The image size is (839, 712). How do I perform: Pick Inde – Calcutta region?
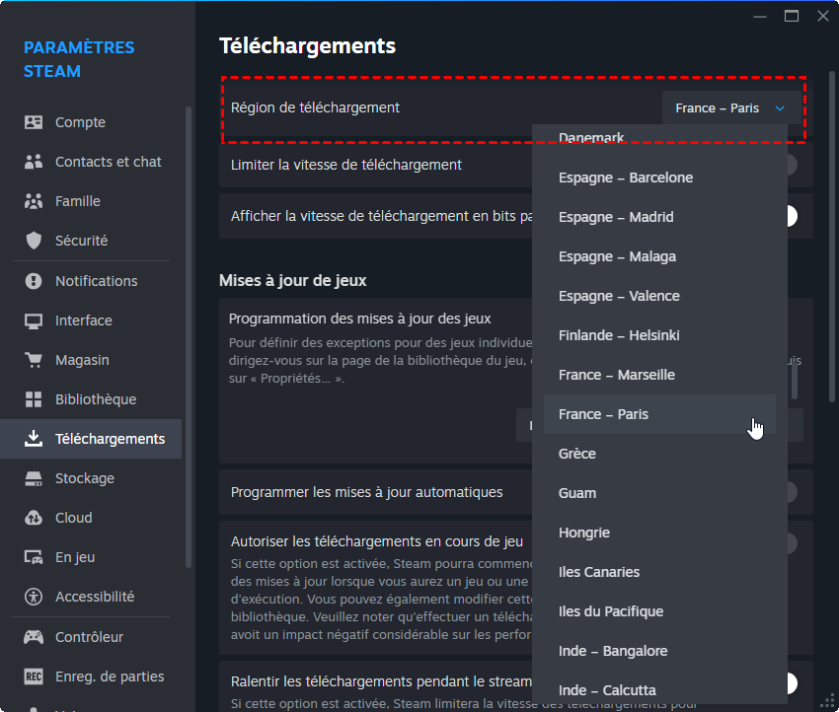tap(659, 689)
